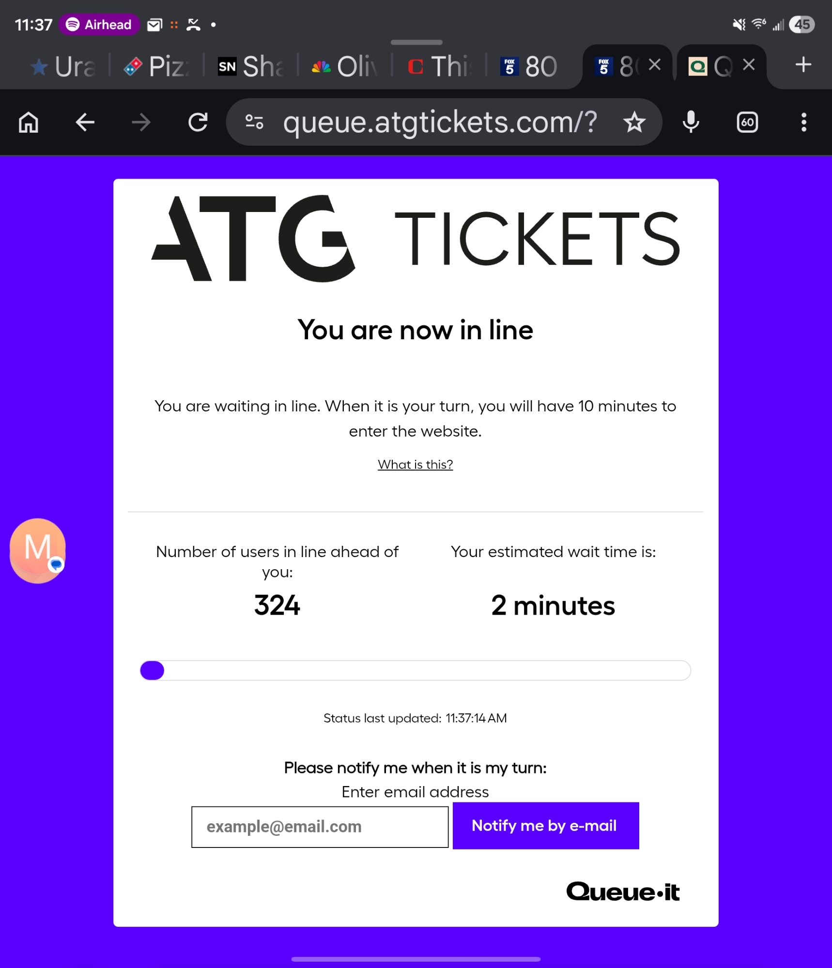
Task: Close the Fox 5 tab
Action: (655, 64)
